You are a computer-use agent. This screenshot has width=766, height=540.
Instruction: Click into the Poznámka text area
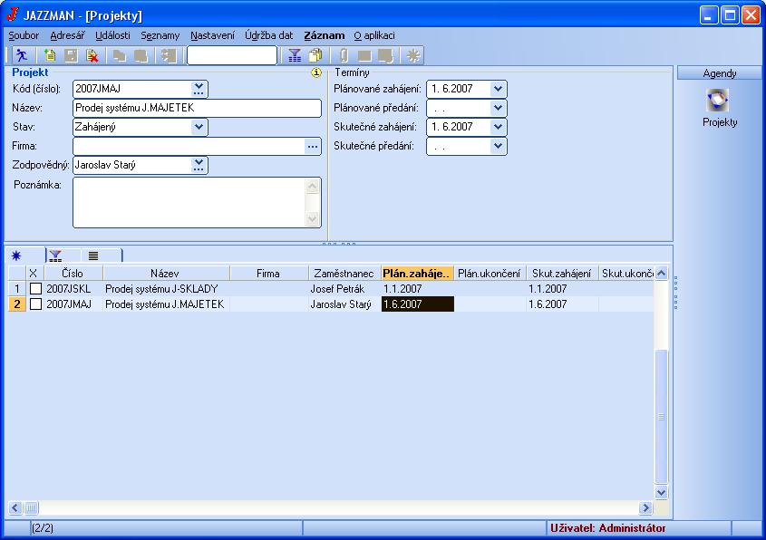coord(190,203)
